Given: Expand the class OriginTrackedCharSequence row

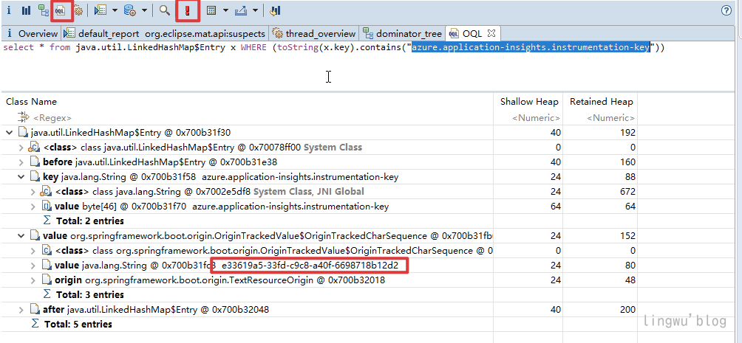Looking at the screenshot, I should click(33, 250).
